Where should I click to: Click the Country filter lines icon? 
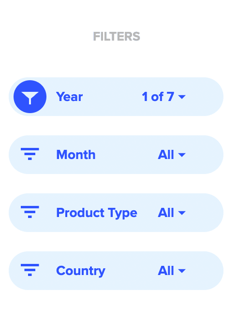pos(30,270)
